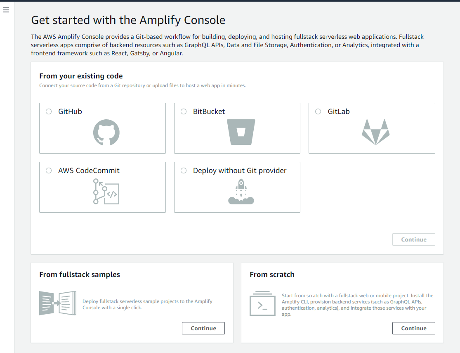Click the From fullstack samples heading
The width and height of the screenshot is (460, 353).
click(80, 275)
